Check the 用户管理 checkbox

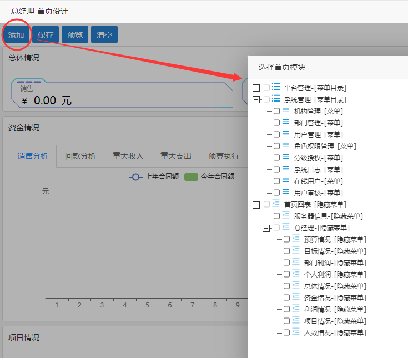(x=276, y=134)
